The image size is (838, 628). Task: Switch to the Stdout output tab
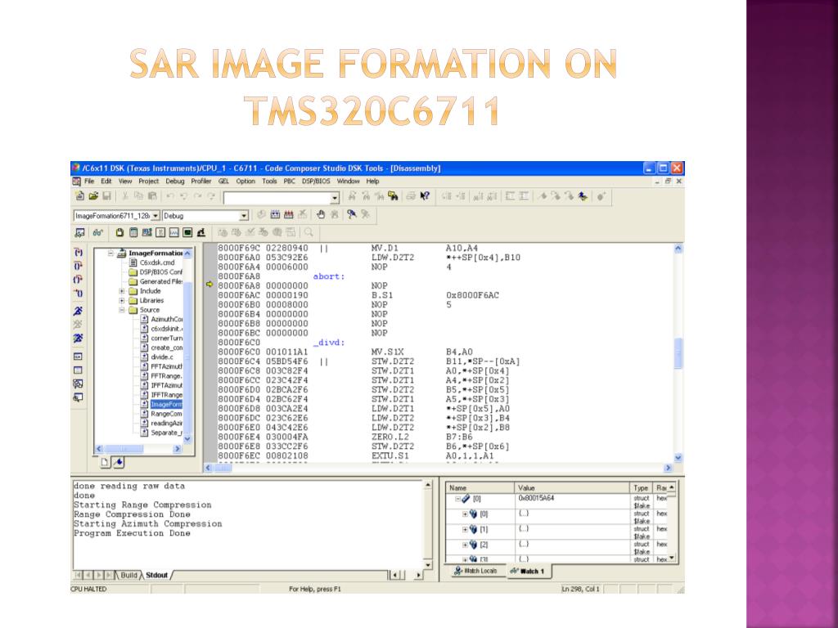point(156,575)
